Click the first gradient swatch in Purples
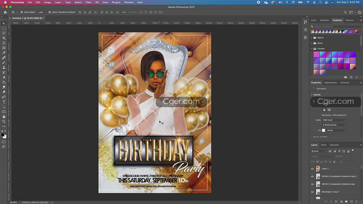This screenshot has width=363, height=204. pos(316,54)
